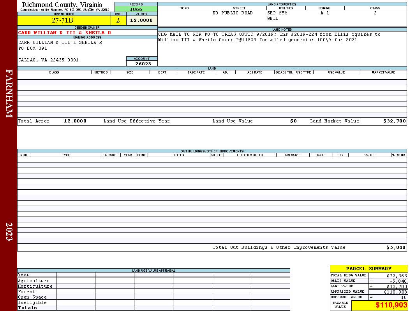Click zoning value A-1
This screenshot has height=311, width=409.
(325, 13)
